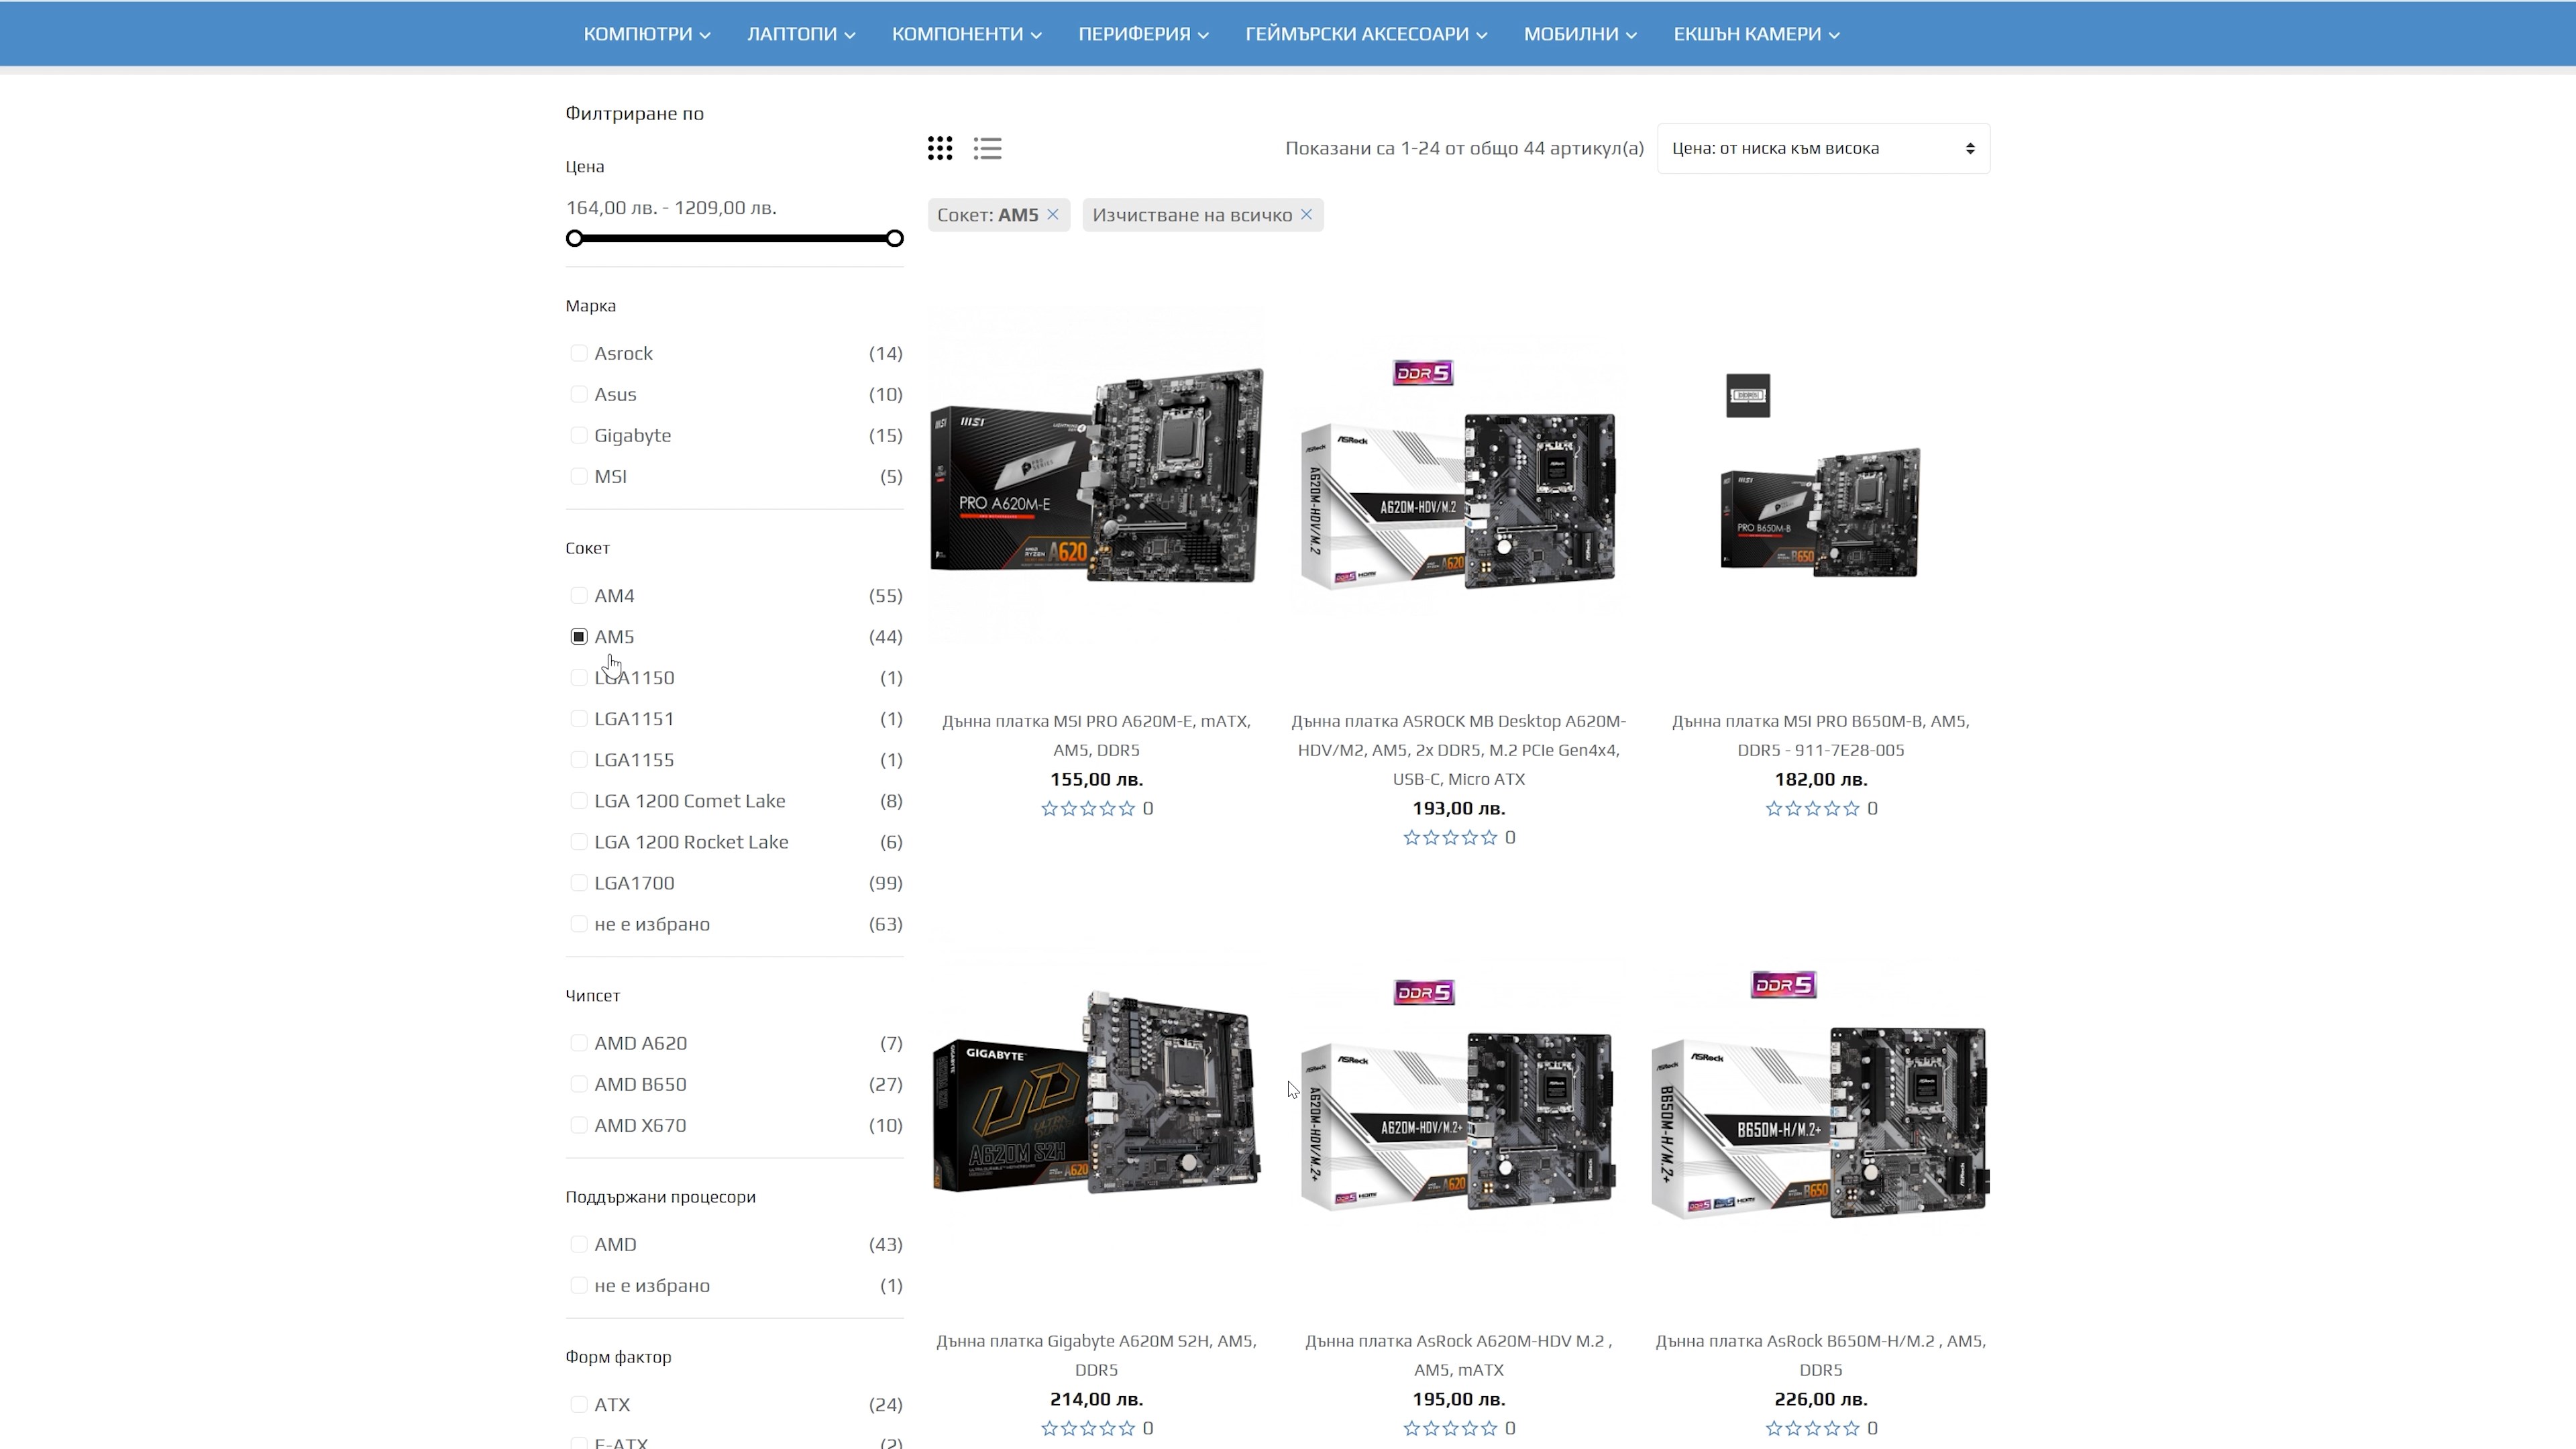The width and height of the screenshot is (2576, 1449).
Task: Click the star rating of MSI PRO A620M-E
Action: point(1088,808)
